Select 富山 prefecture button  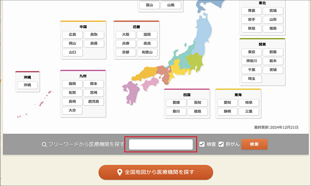pyautogui.click(x=149, y=5)
